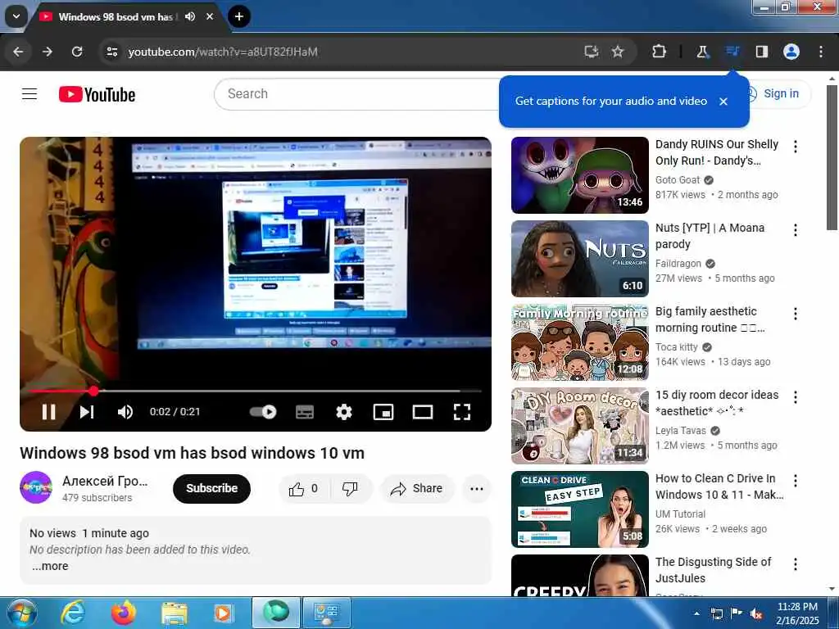The width and height of the screenshot is (839, 629).
Task: Open the Алексей Гро... channel name
Action: [105, 481]
